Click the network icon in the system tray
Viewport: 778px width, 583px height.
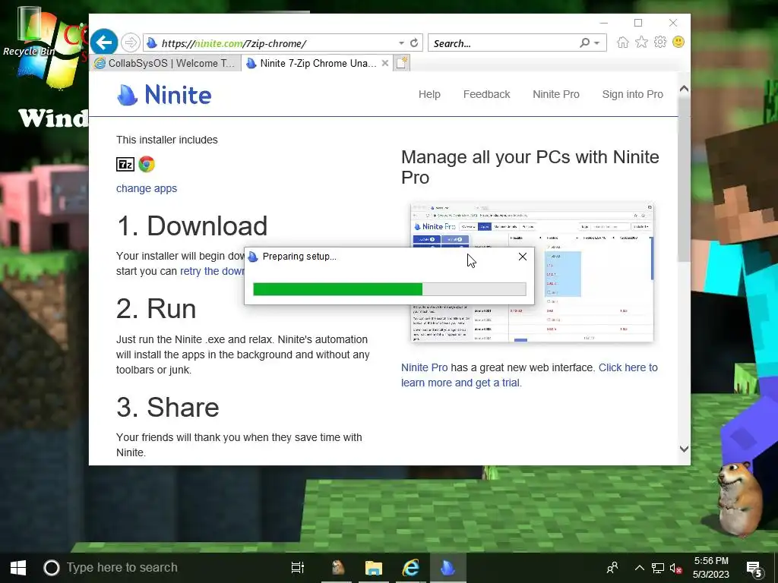(658, 568)
